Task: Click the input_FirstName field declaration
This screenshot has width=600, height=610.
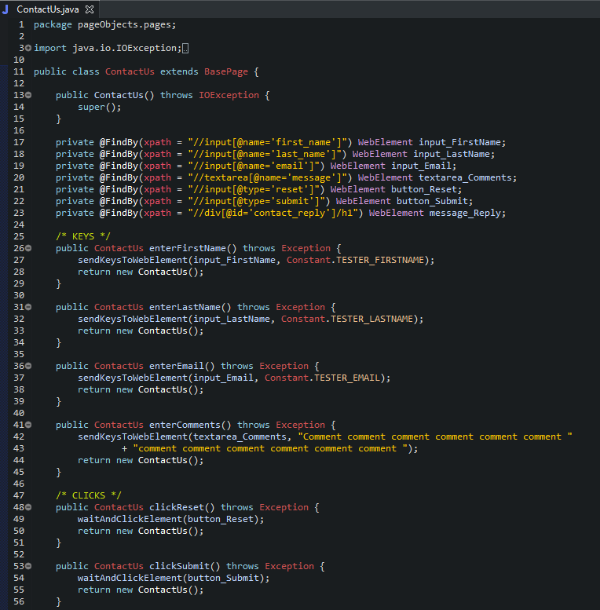Action: pyautogui.click(x=459, y=142)
